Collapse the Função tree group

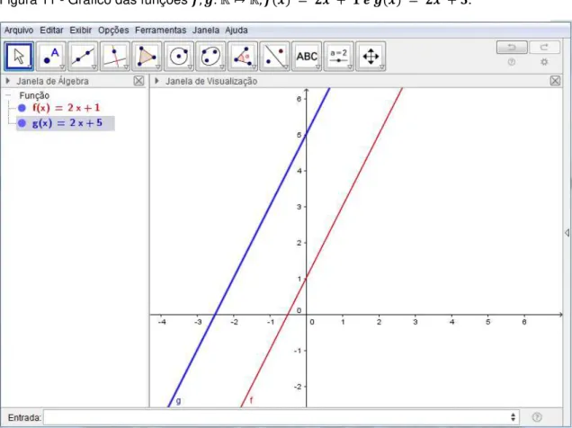[8, 95]
